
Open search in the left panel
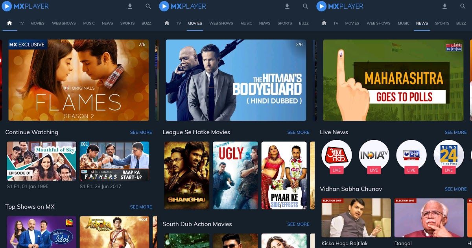tap(148, 6)
